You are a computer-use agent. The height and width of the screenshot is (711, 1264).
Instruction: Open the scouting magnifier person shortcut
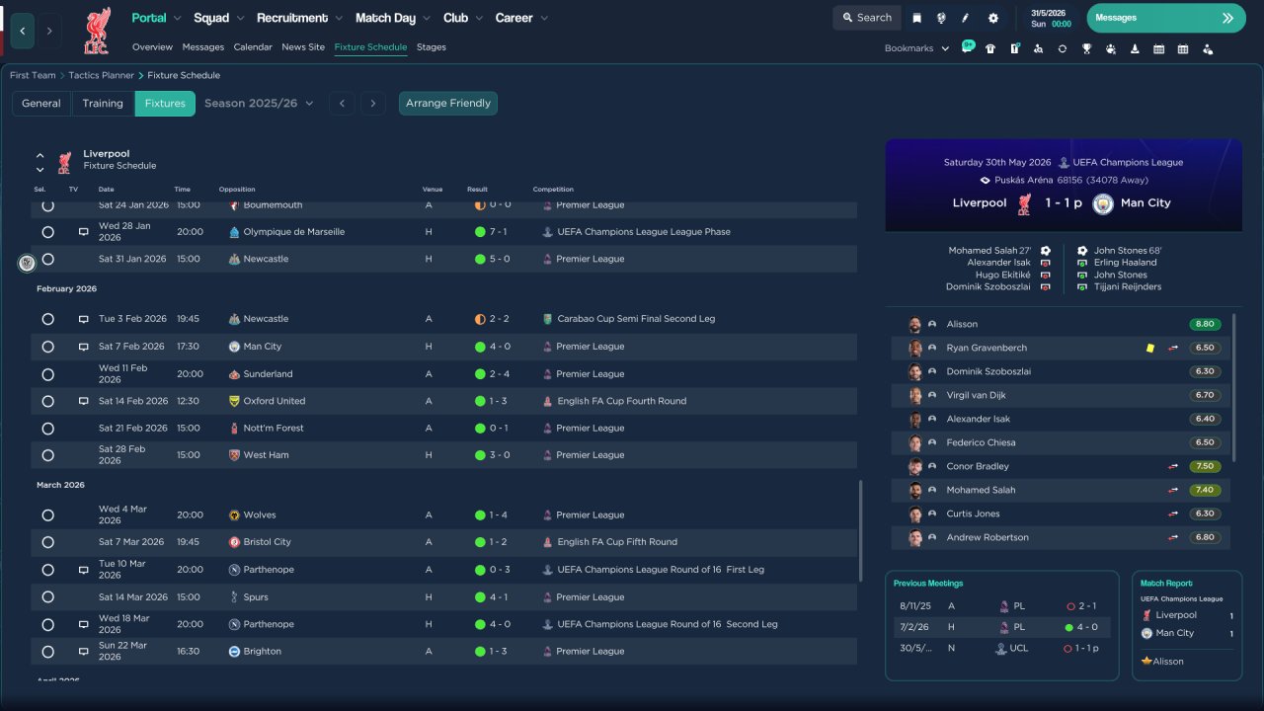point(1038,48)
